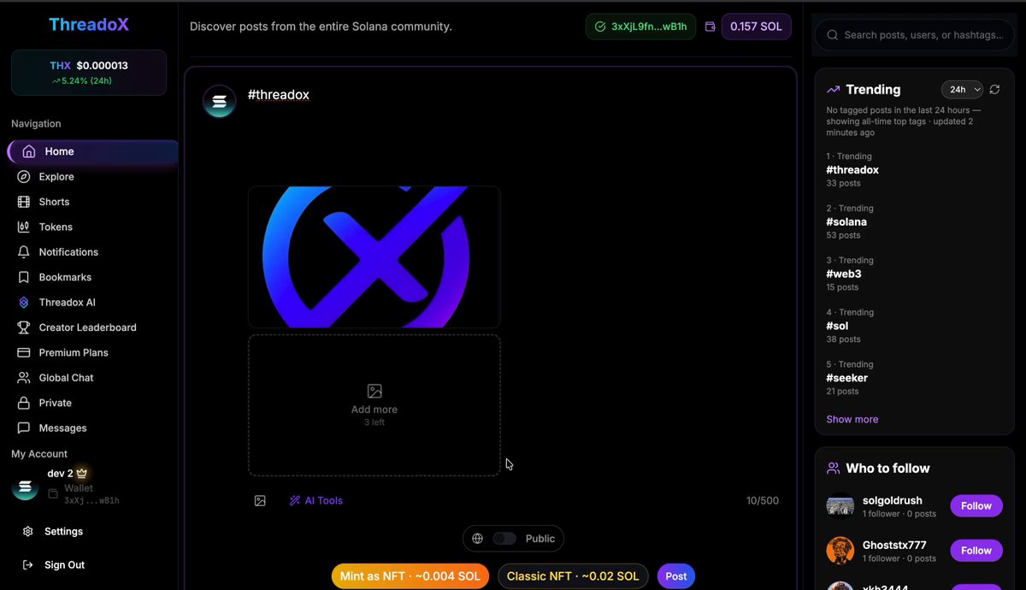Screen dimensions: 1026x590
Task: Click the 0.157 SOL balance badge
Action: [756, 27]
